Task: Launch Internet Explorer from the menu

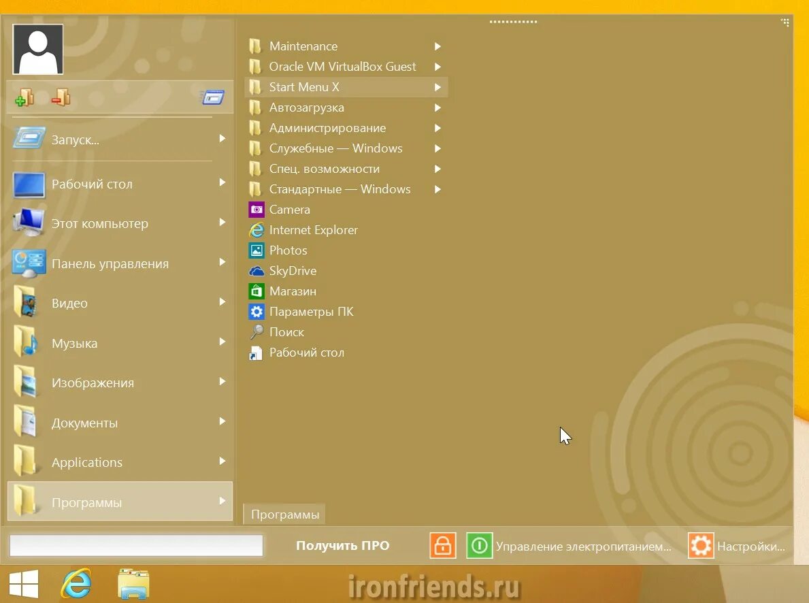Action: (313, 229)
